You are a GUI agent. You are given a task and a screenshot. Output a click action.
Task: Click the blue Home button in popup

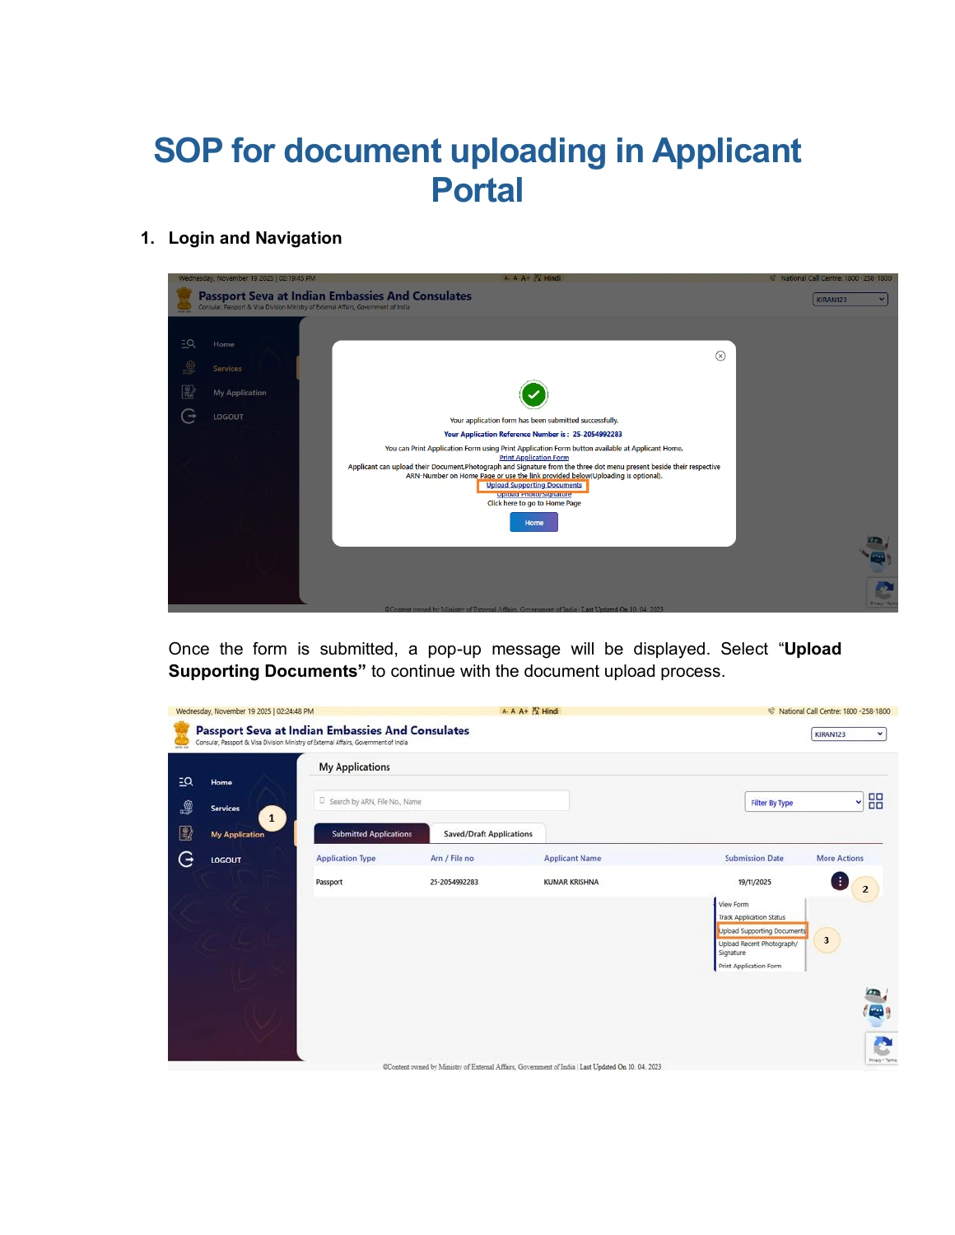(534, 523)
